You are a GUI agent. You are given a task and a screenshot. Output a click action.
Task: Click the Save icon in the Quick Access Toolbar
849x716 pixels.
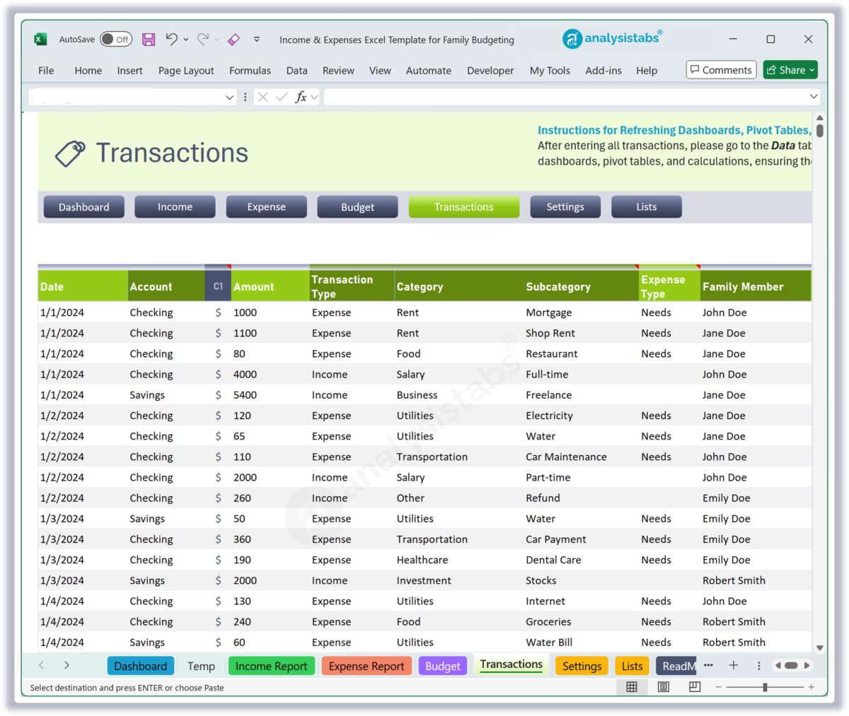(148, 39)
